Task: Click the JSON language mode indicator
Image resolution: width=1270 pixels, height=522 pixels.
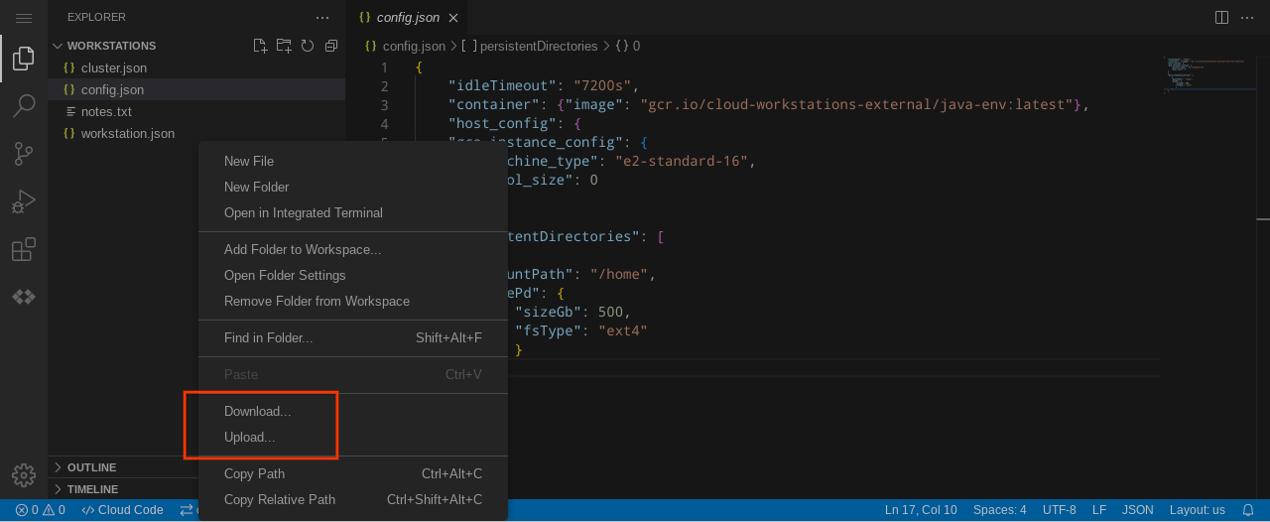Action: pyautogui.click(x=1137, y=510)
